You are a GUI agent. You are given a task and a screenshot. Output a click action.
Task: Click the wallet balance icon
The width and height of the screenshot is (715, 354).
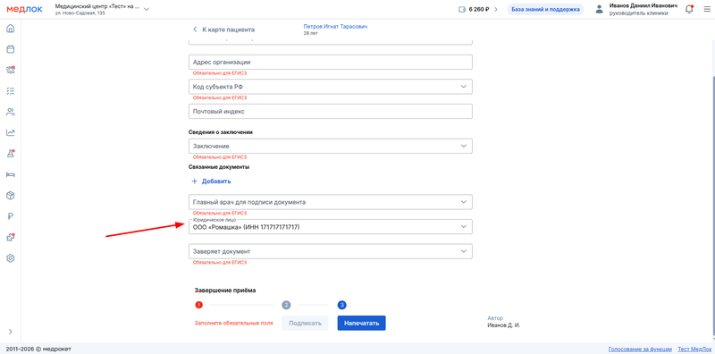462,9
